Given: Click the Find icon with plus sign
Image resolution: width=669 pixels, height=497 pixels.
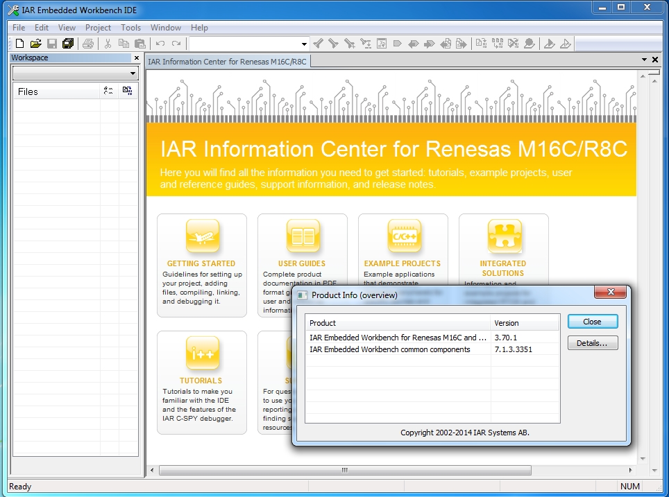Looking at the screenshot, I should (x=350, y=44).
